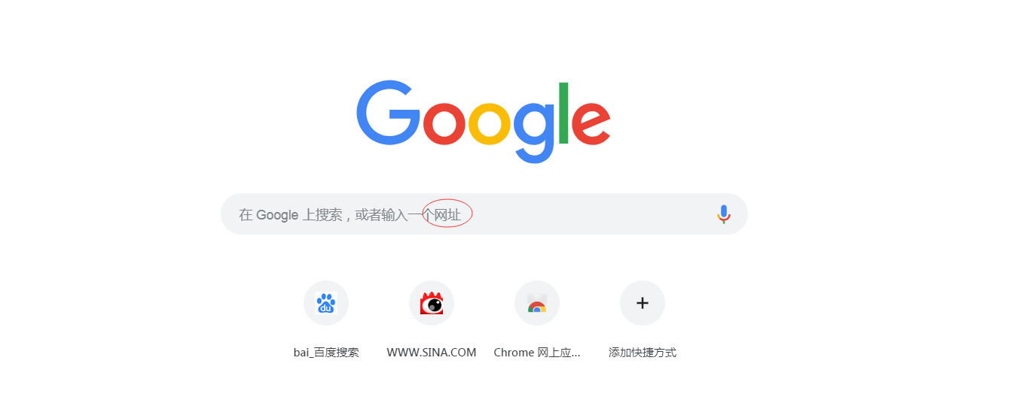This screenshot has height=406, width=1032.
Task: Select the bai_百度搜索 shortcut label
Action: [x=326, y=353]
